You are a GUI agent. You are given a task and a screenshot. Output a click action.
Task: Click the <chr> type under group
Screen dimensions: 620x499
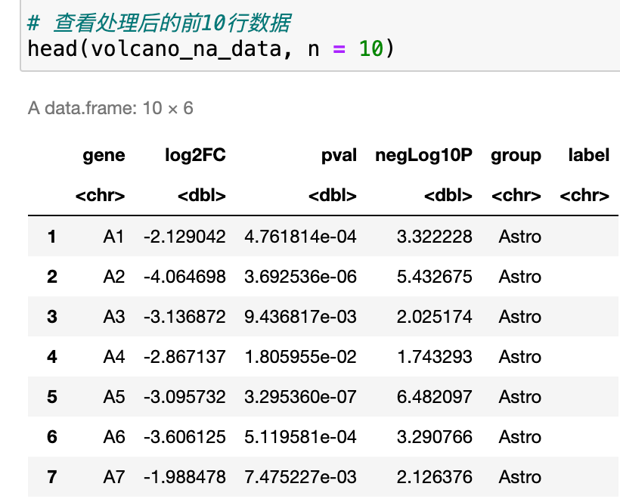pyautogui.click(x=516, y=195)
